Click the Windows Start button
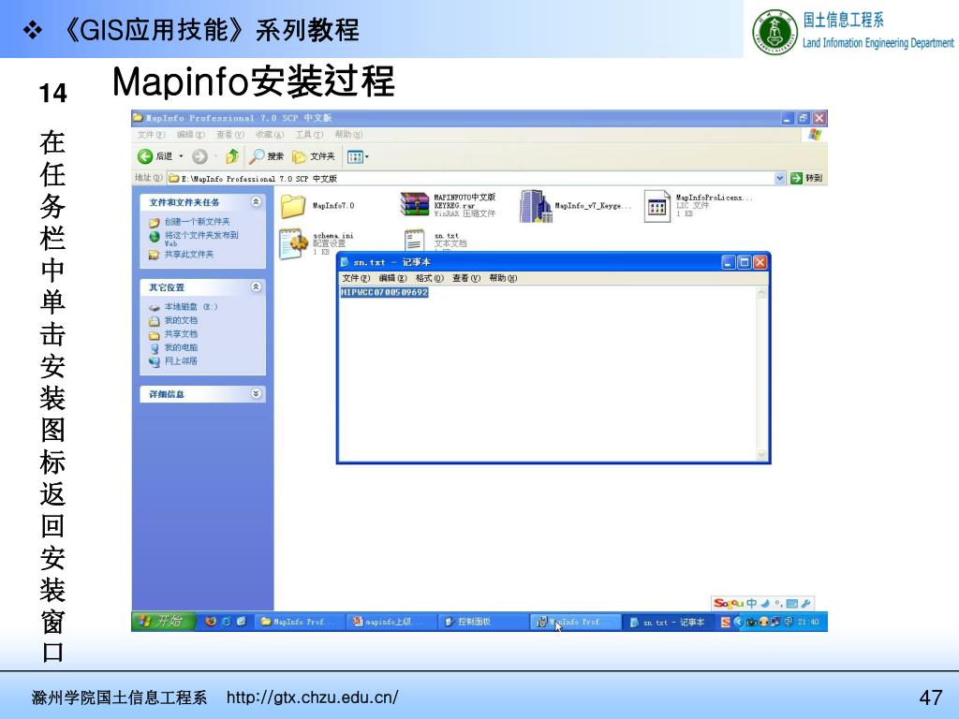Image resolution: width=959 pixels, height=719 pixels. [162, 622]
